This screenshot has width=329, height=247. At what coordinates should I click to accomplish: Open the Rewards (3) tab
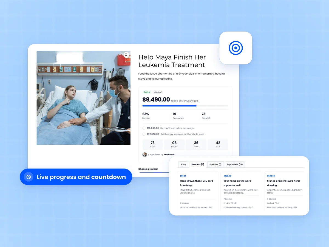(198, 164)
